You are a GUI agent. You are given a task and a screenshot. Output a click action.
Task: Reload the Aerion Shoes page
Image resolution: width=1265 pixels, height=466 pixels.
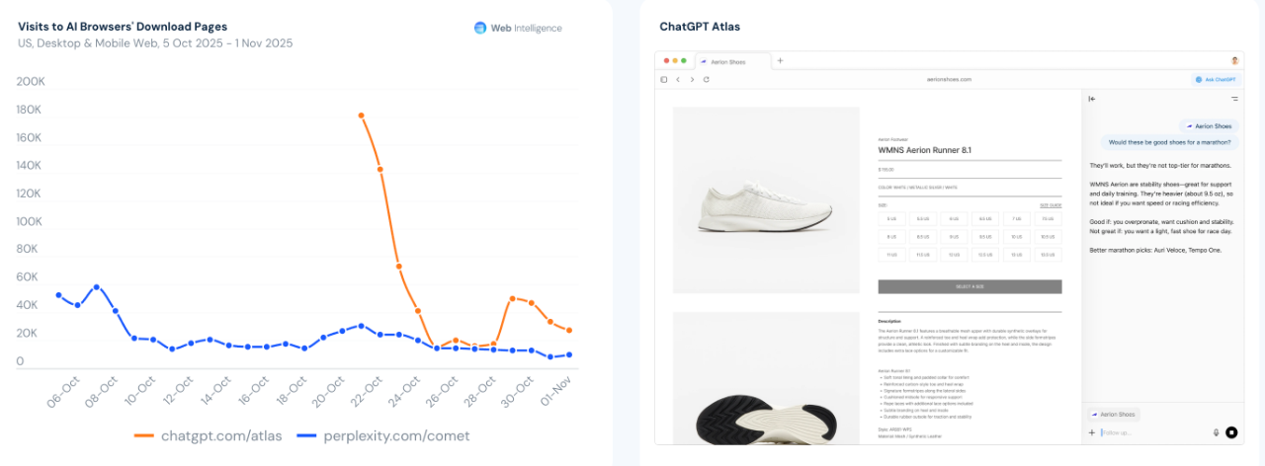point(706,79)
